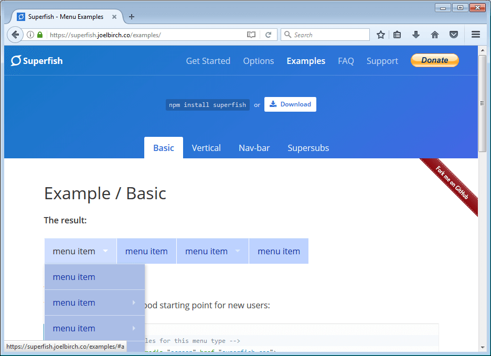Screen dimensions: 491x356
Task: Show bookmarks list icon
Action: (x=397, y=35)
